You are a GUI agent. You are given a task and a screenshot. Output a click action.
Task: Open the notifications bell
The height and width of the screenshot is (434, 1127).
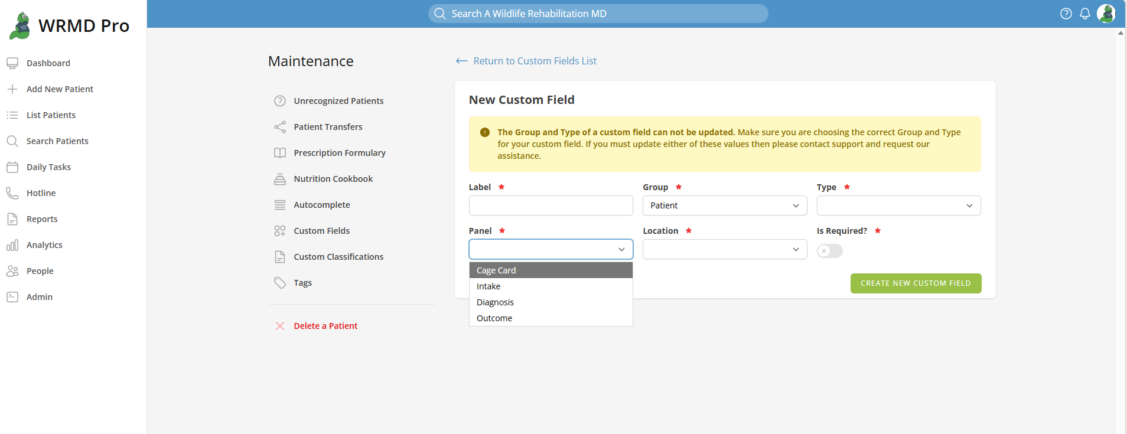(x=1084, y=14)
